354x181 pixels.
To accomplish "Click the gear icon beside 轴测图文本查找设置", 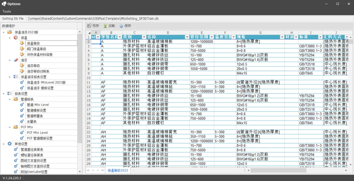I will (x=16, y=166).
